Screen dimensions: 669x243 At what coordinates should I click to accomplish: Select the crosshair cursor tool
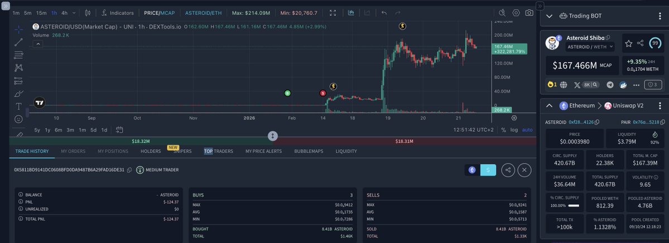[x=19, y=30]
